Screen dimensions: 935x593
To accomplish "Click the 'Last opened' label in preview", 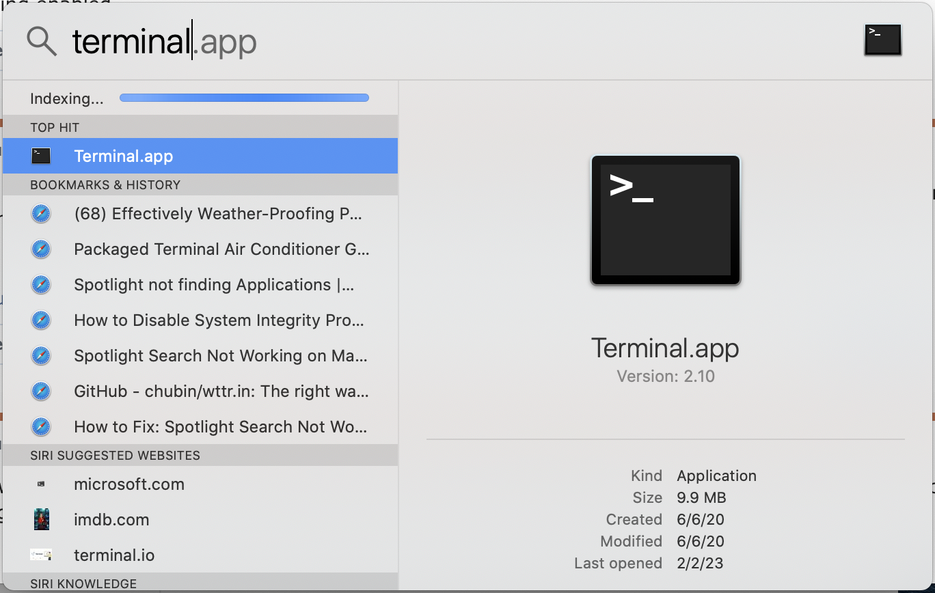I will pos(619,563).
